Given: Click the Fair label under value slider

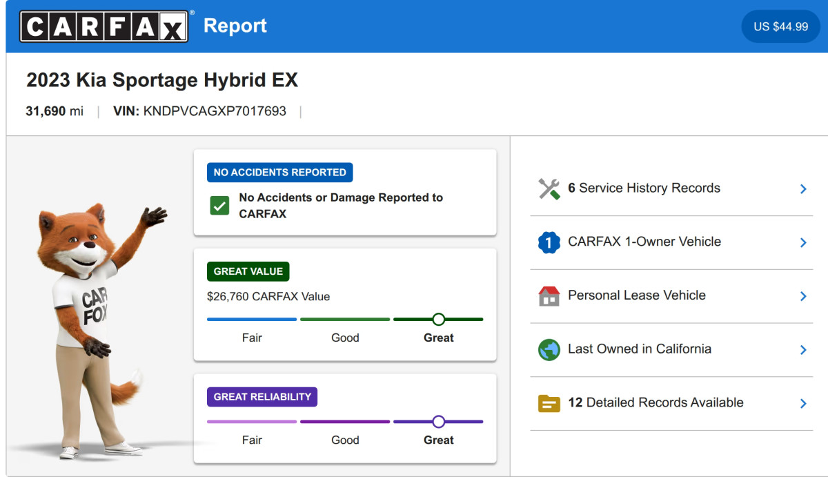Looking at the screenshot, I should (252, 338).
